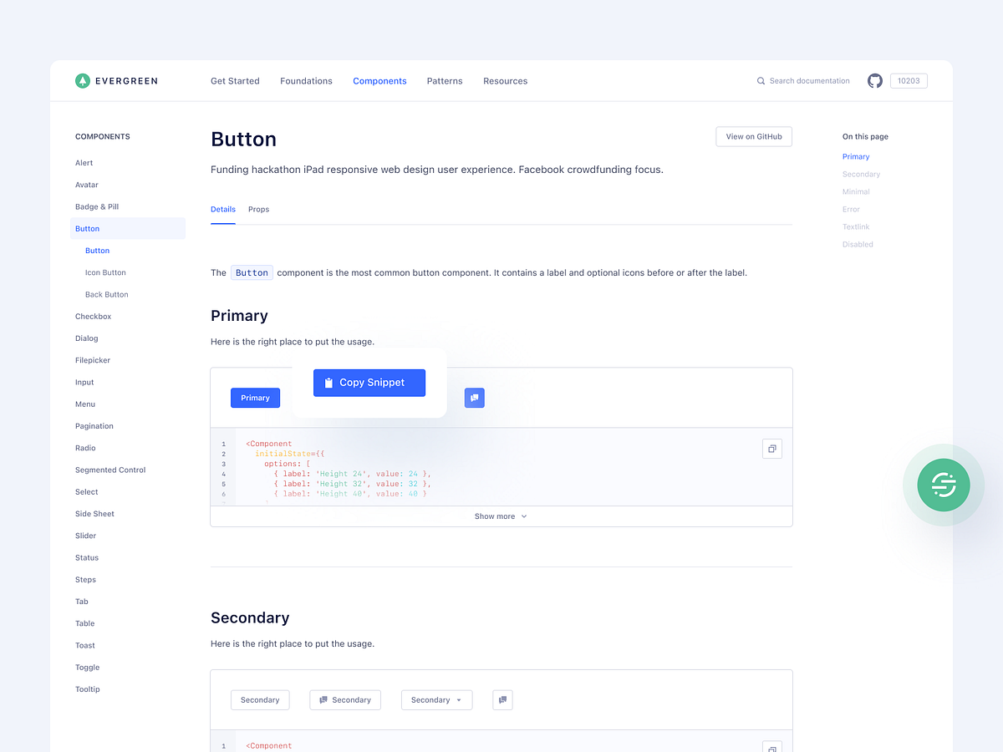
Task: Expand the Show more code section
Action: [500, 516]
